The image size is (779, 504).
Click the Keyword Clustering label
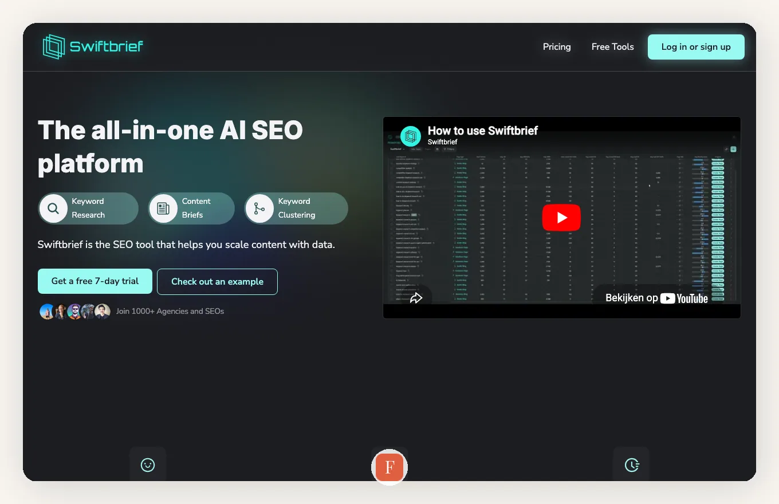(x=297, y=208)
